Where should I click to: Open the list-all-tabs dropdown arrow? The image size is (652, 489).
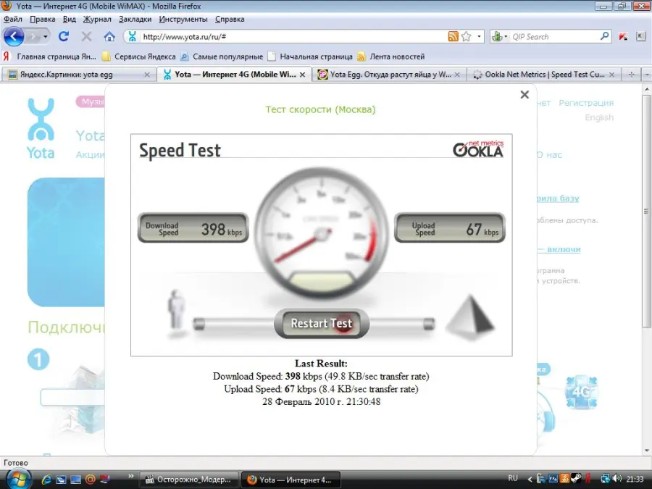tap(647, 75)
